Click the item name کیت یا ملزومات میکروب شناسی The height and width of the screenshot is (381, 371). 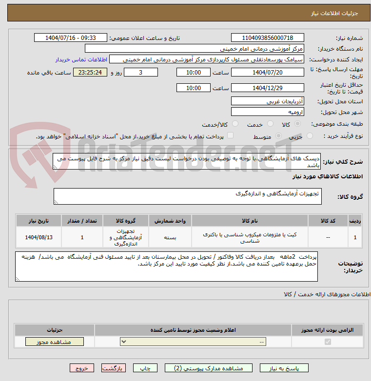tap(250, 237)
